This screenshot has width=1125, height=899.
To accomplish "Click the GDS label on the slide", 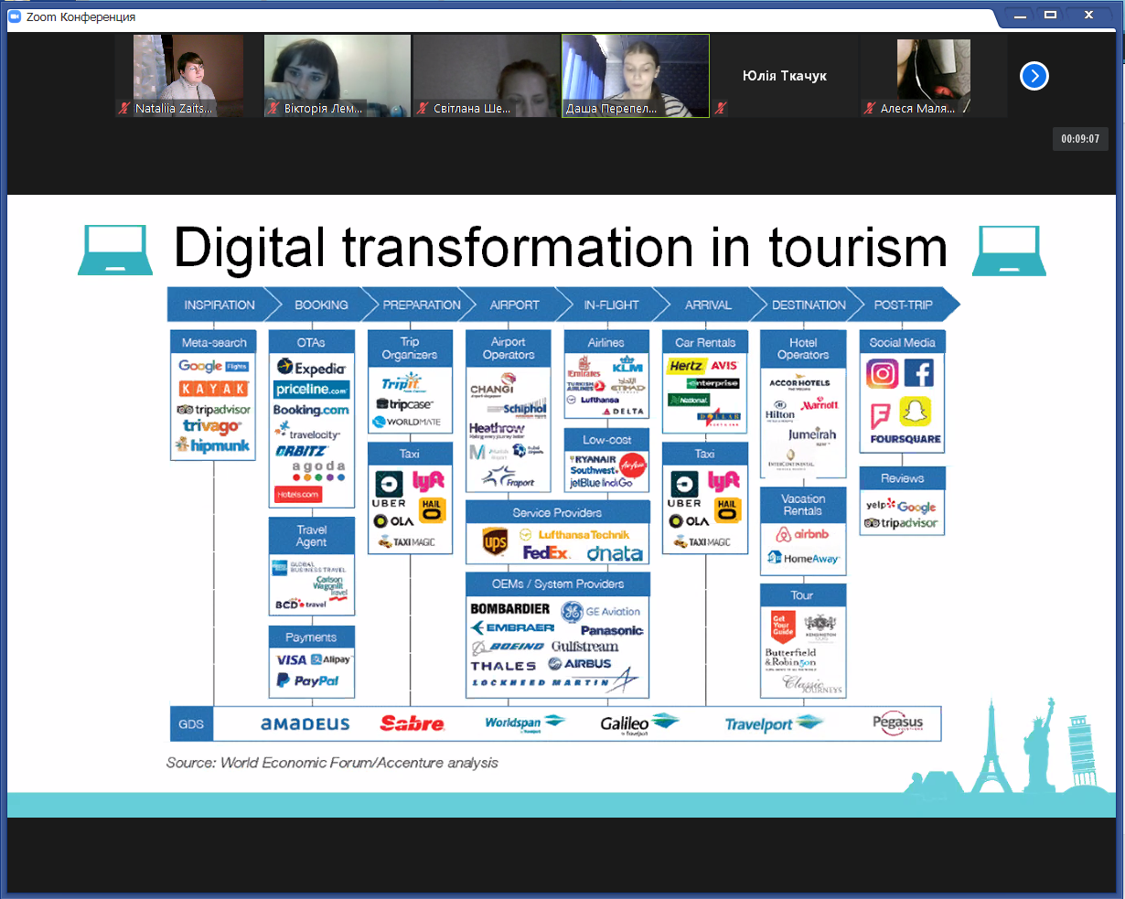I will click(191, 723).
